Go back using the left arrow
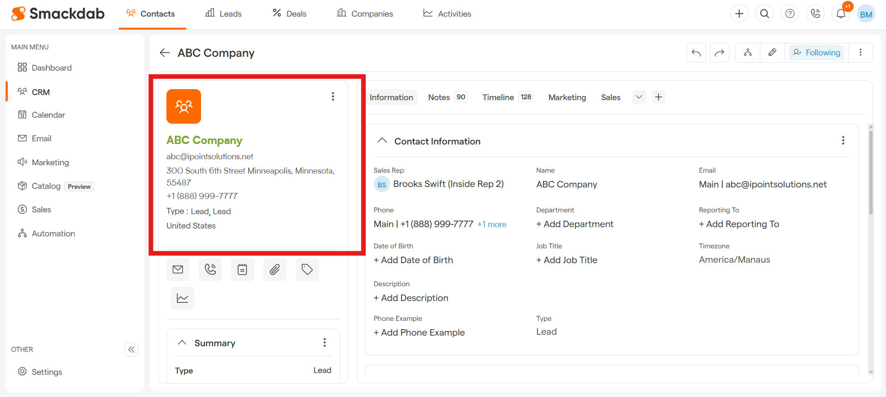This screenshot has height=397, width=886. click(165, 53)
